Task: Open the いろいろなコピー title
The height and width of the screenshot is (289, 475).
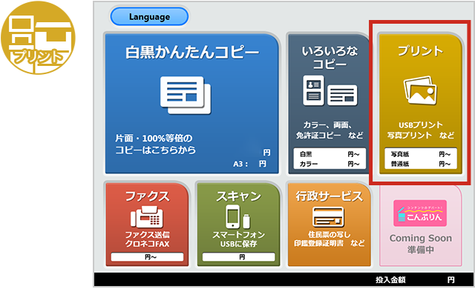Action: coord(330,58)
